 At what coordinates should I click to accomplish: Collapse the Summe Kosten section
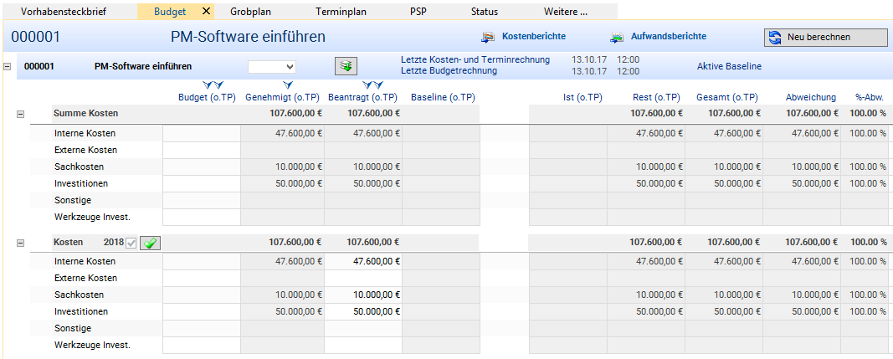22,113
